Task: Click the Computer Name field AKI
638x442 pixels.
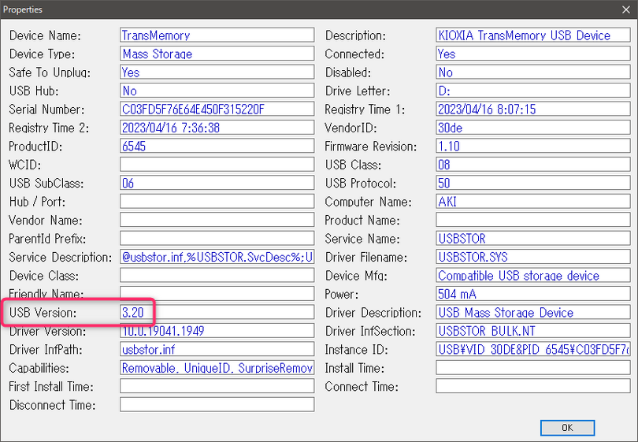Action: point(533,202)
